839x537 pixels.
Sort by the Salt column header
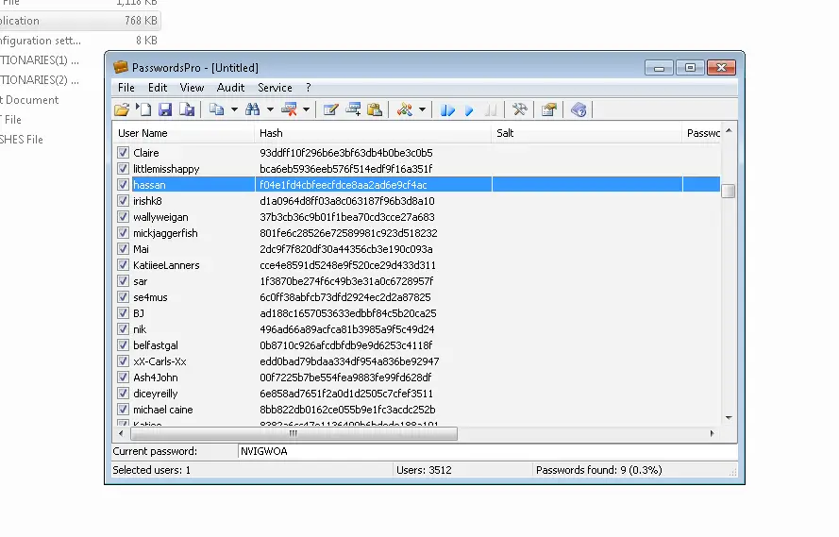tap(586, 133)
